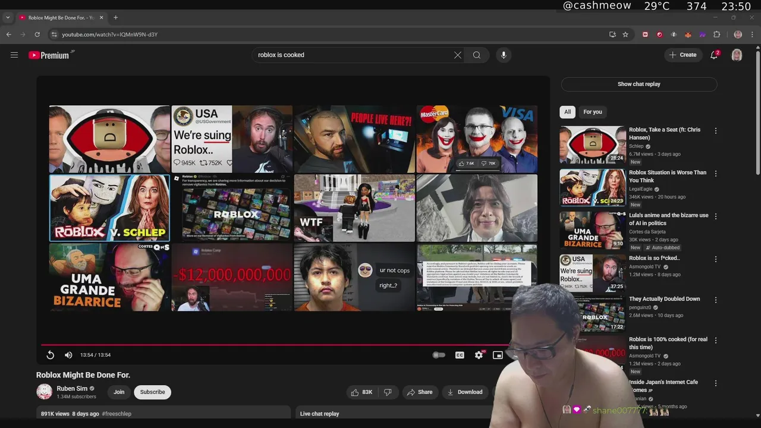Image resolution: width=761 pixels, height=428 pixels.
Task: Mute the video volume
Action: pyautogui.click(x=68, y=355)
